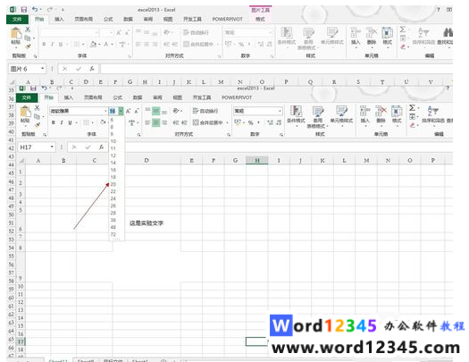
Task: Click the Format Painter brush in the outer ribbon
Action: 28,46
